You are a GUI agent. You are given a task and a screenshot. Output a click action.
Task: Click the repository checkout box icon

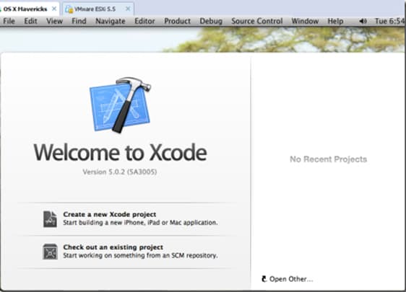pyautogui.click(x=50, y=252)
